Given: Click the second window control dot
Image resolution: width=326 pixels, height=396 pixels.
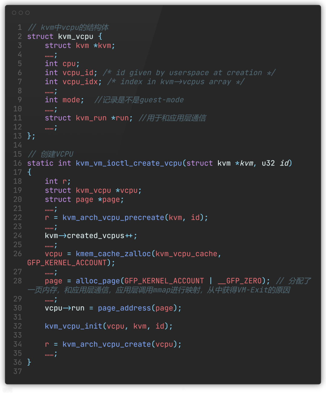Looking at the screenshot, I should point(21,13).
